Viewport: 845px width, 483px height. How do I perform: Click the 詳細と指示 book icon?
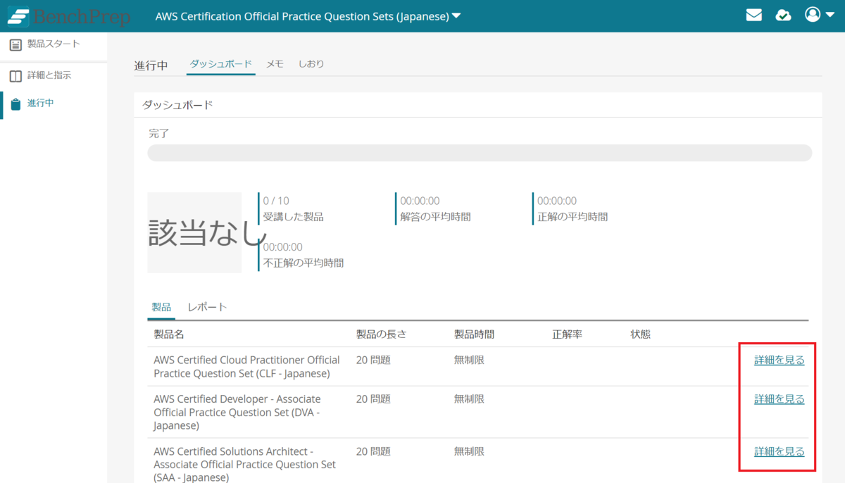(15, 75)
